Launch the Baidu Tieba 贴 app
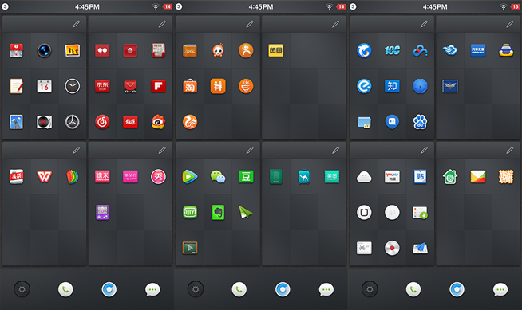 pos(420,177)
